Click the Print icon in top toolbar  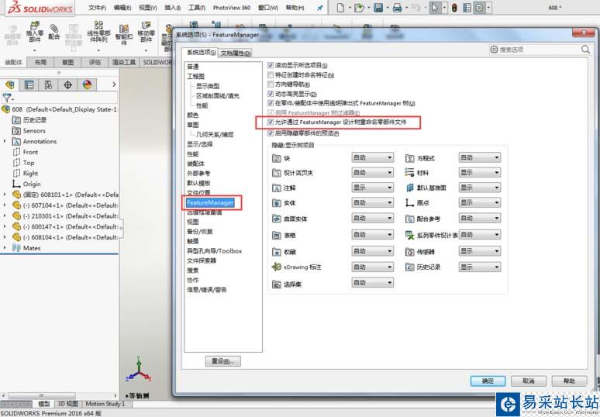point(397,8)
